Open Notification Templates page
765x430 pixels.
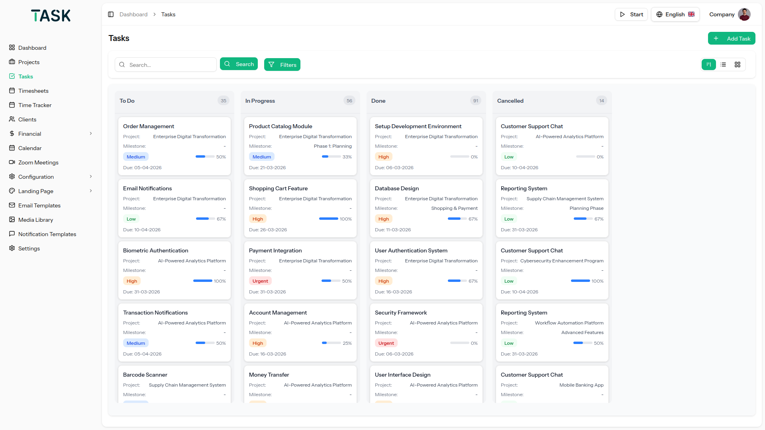(47, 234)
